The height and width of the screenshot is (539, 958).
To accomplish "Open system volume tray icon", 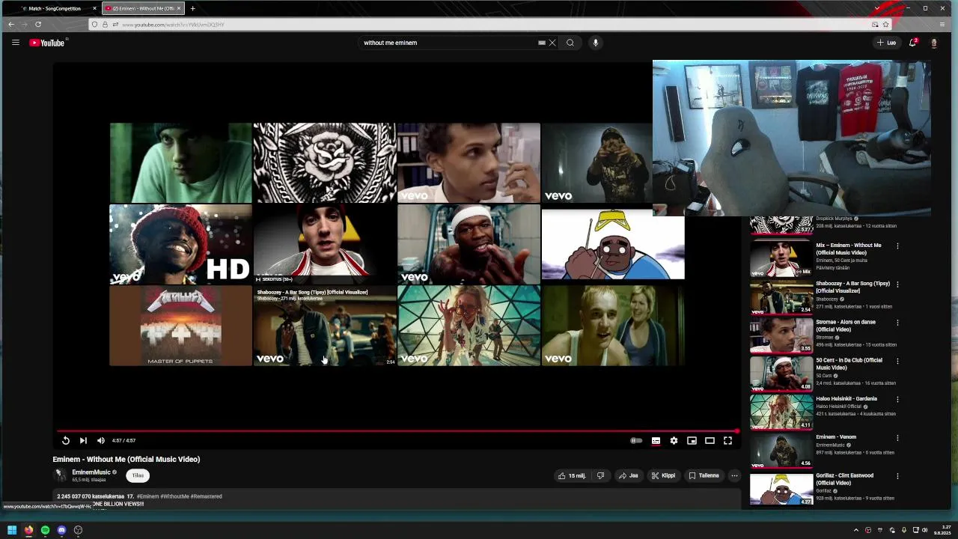I will coord(927,530).
